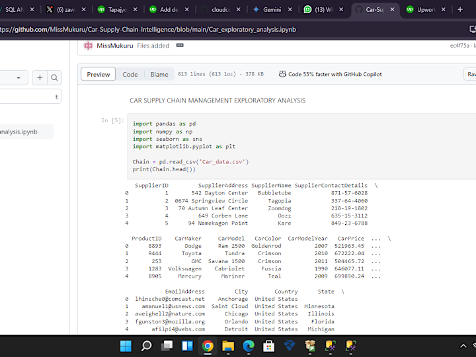Close the Car-Sup GitHub tab

[392, 10]
